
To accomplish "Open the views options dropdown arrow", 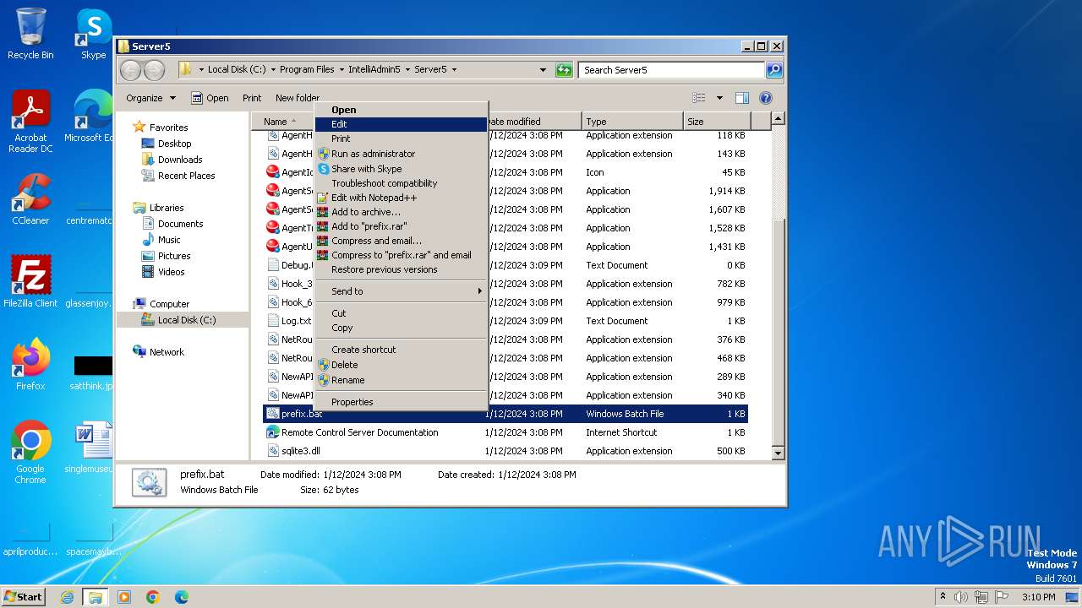I will pyautogui.click(x=719, y=98).
